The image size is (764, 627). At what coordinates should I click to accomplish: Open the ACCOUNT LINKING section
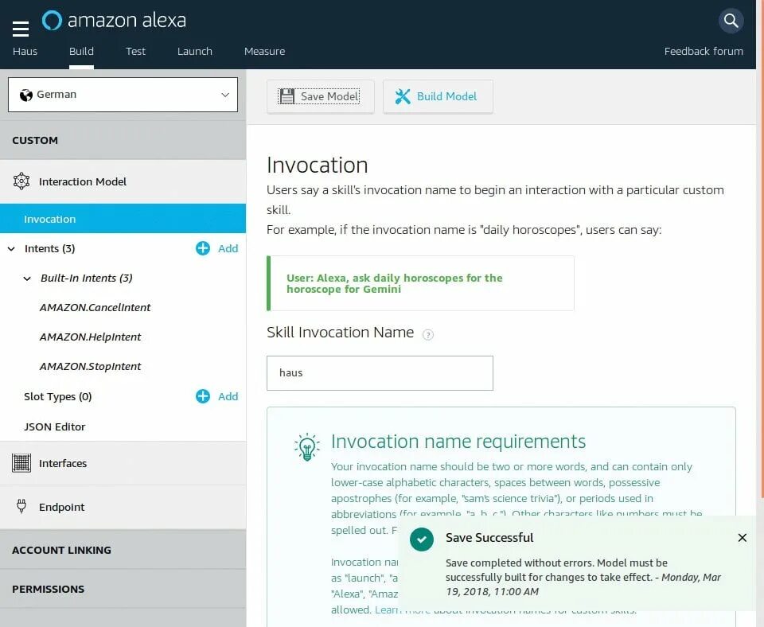pyautogui.click(x=123, y=550)
